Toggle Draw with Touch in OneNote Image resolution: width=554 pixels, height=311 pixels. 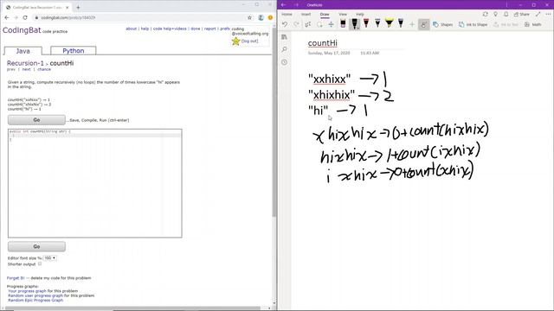(x=423, y=24)
